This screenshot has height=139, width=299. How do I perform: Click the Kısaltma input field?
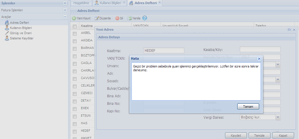[x=164, y=50]
